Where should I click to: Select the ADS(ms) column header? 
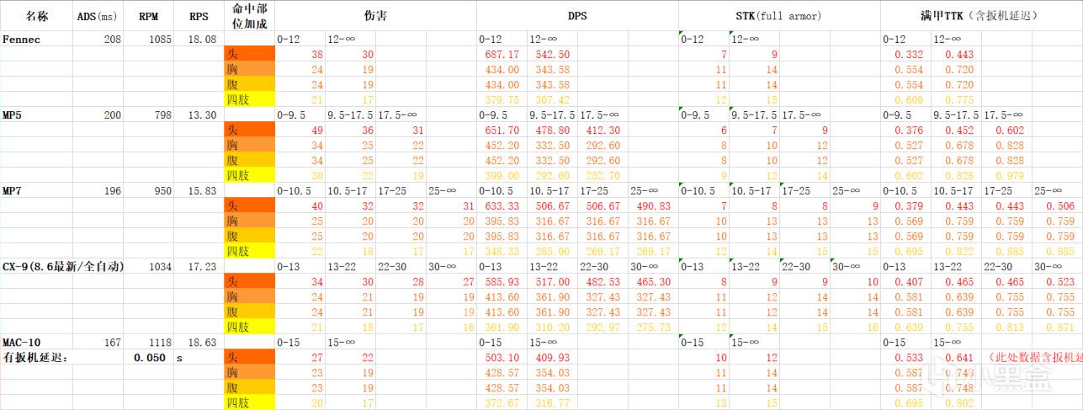coord(98,16)
